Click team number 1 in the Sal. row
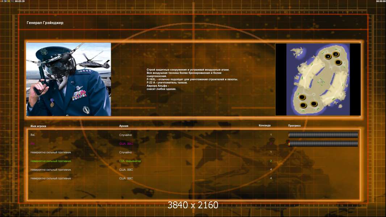The width and height of the screenshot is (386, 217). pos(271,135)
